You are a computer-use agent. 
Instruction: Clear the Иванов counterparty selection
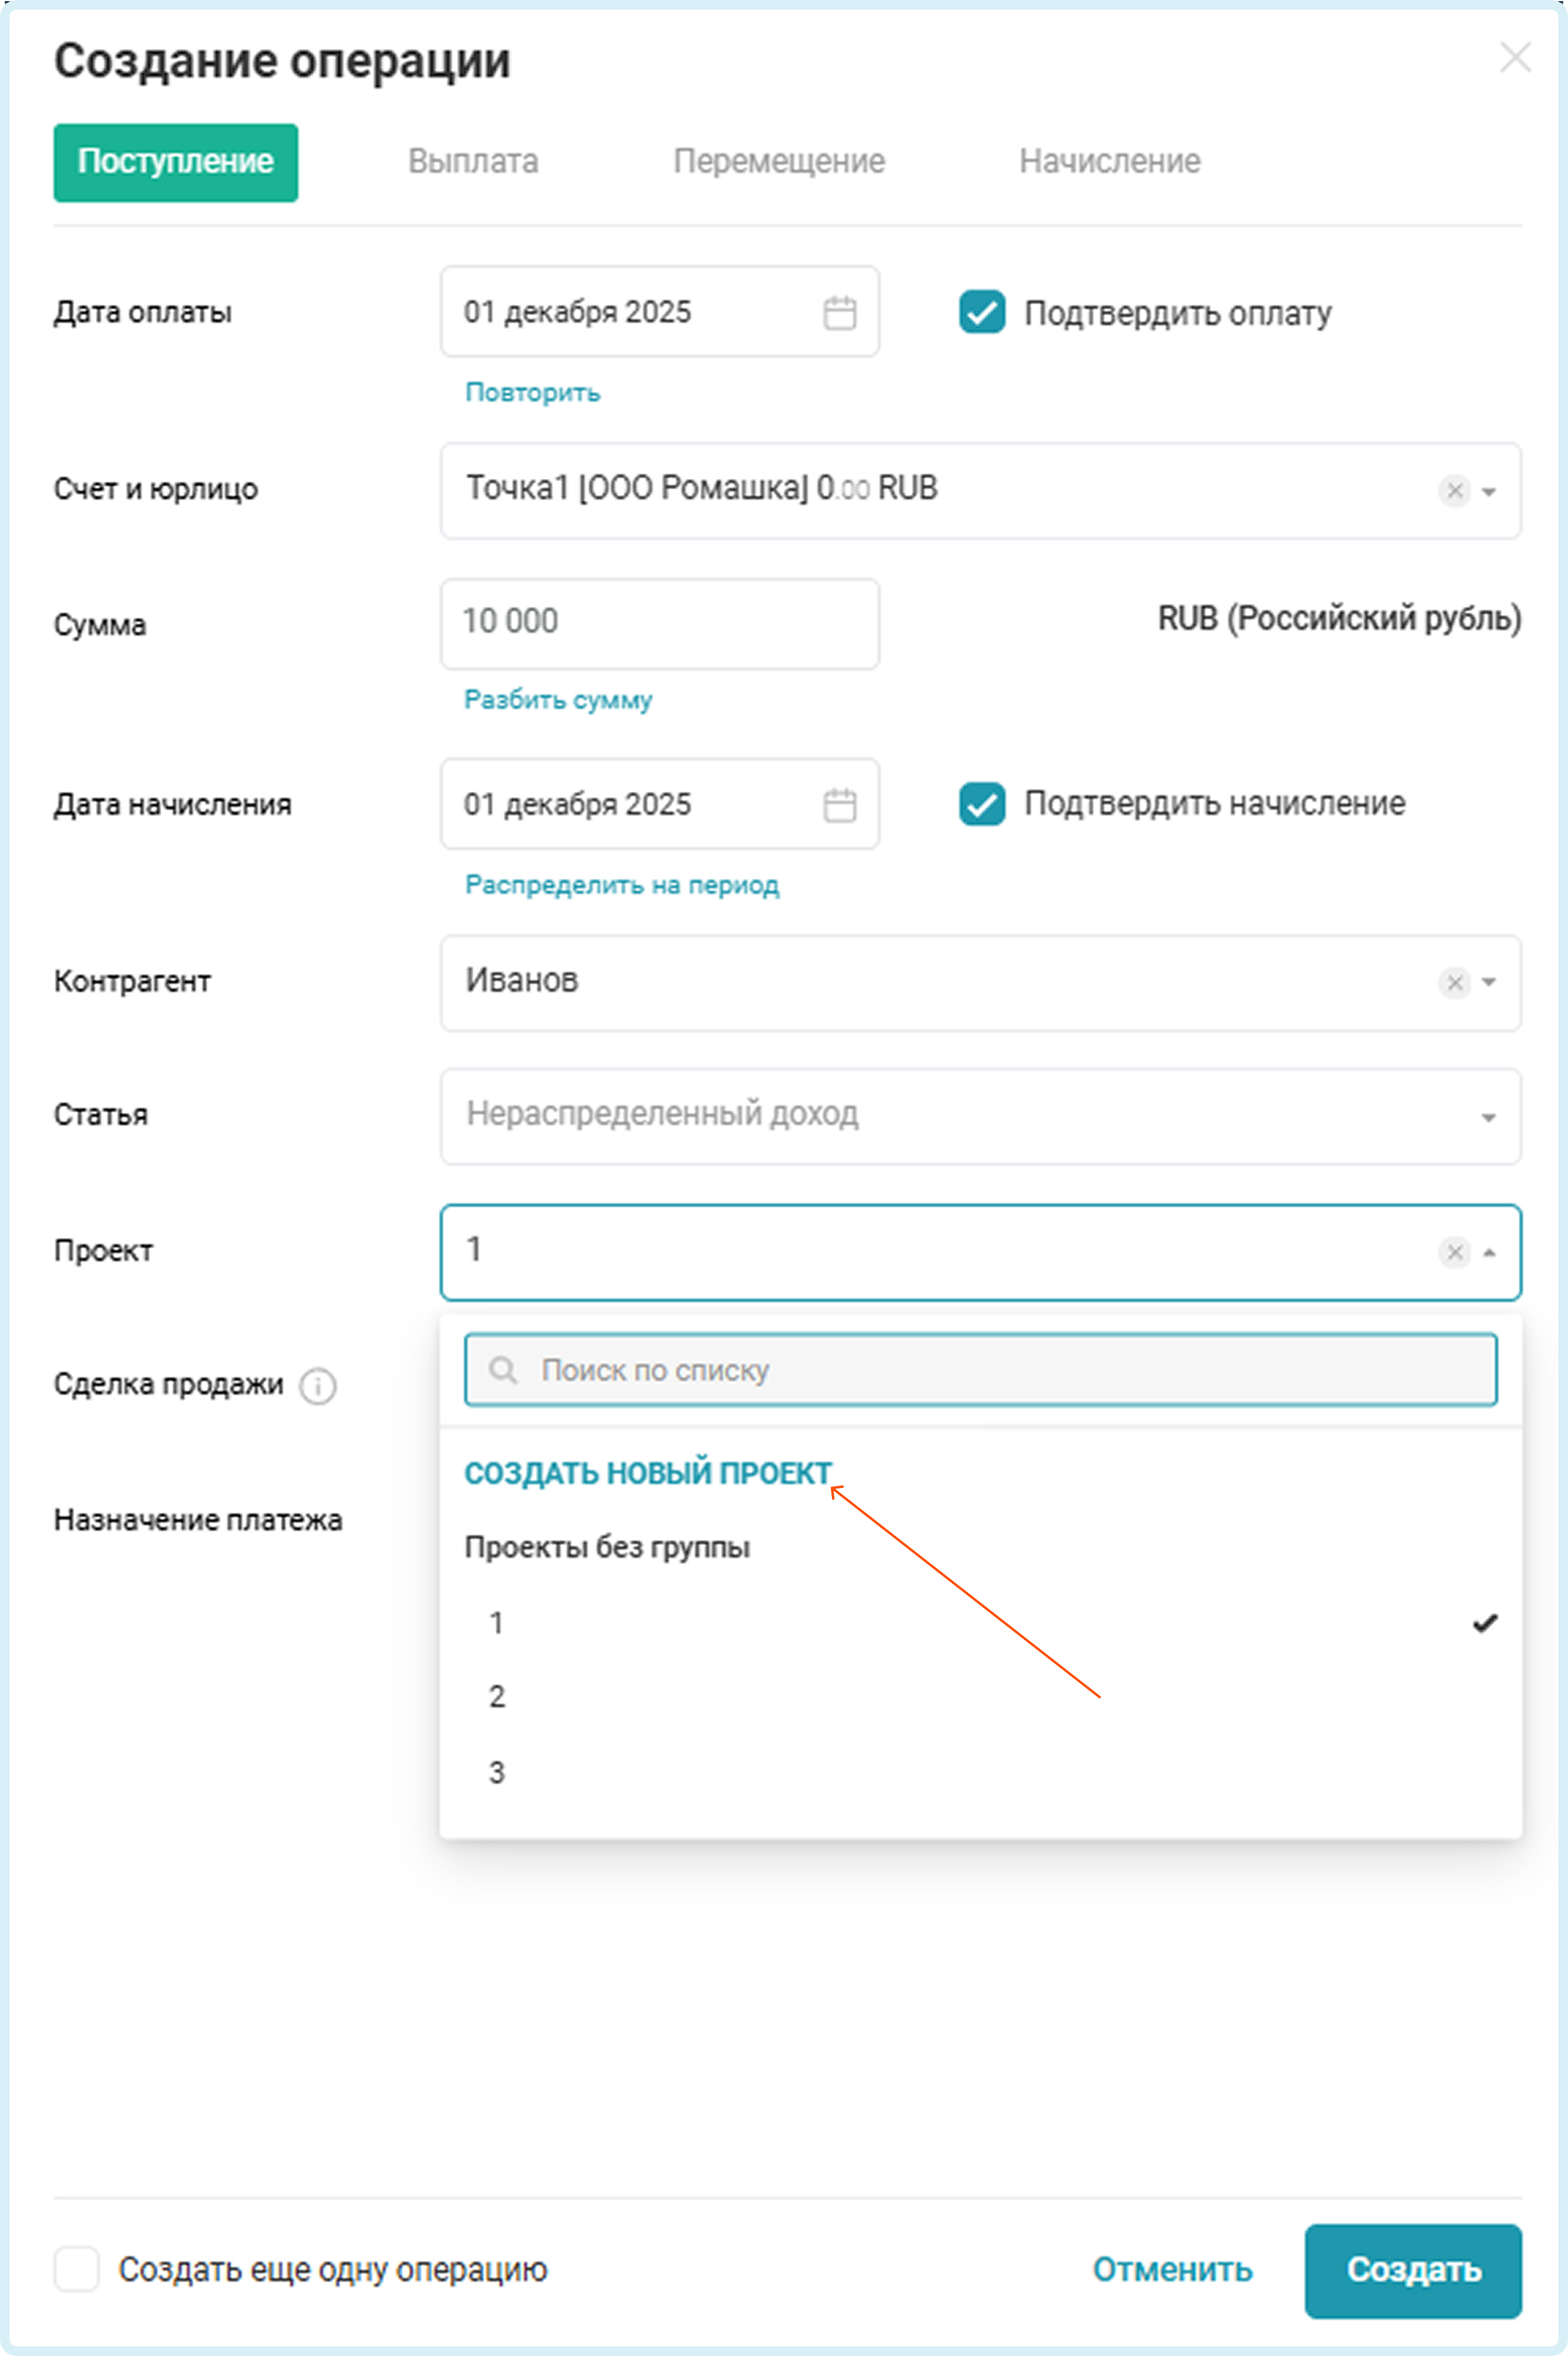click(x=1454, y=983)
